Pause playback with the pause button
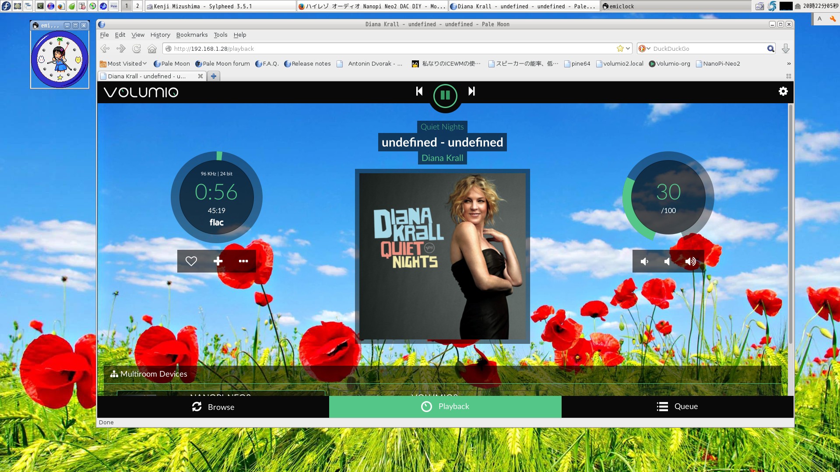Image resolution: width=840 pixels, height=472 pixels. tap(445, 96)
